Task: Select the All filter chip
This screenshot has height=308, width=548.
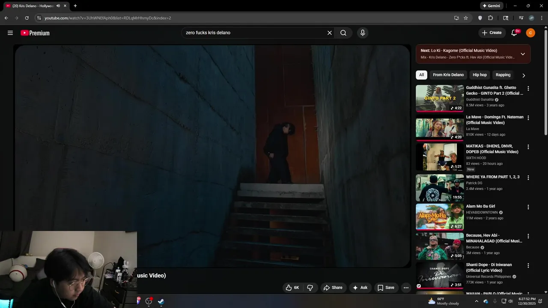Action: point(421,75)
